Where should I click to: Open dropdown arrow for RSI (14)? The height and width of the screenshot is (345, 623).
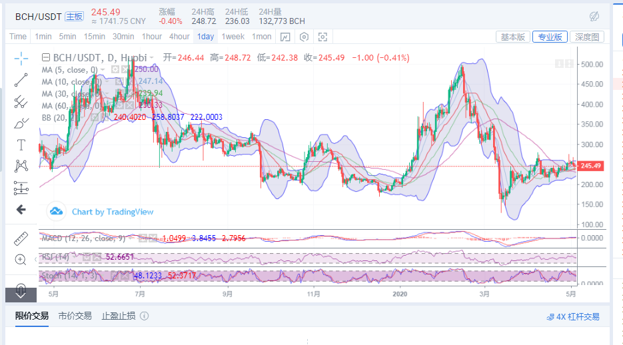(75, 257)
